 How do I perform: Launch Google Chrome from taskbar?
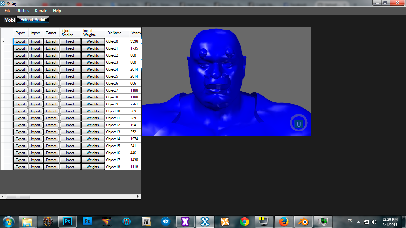245,221
